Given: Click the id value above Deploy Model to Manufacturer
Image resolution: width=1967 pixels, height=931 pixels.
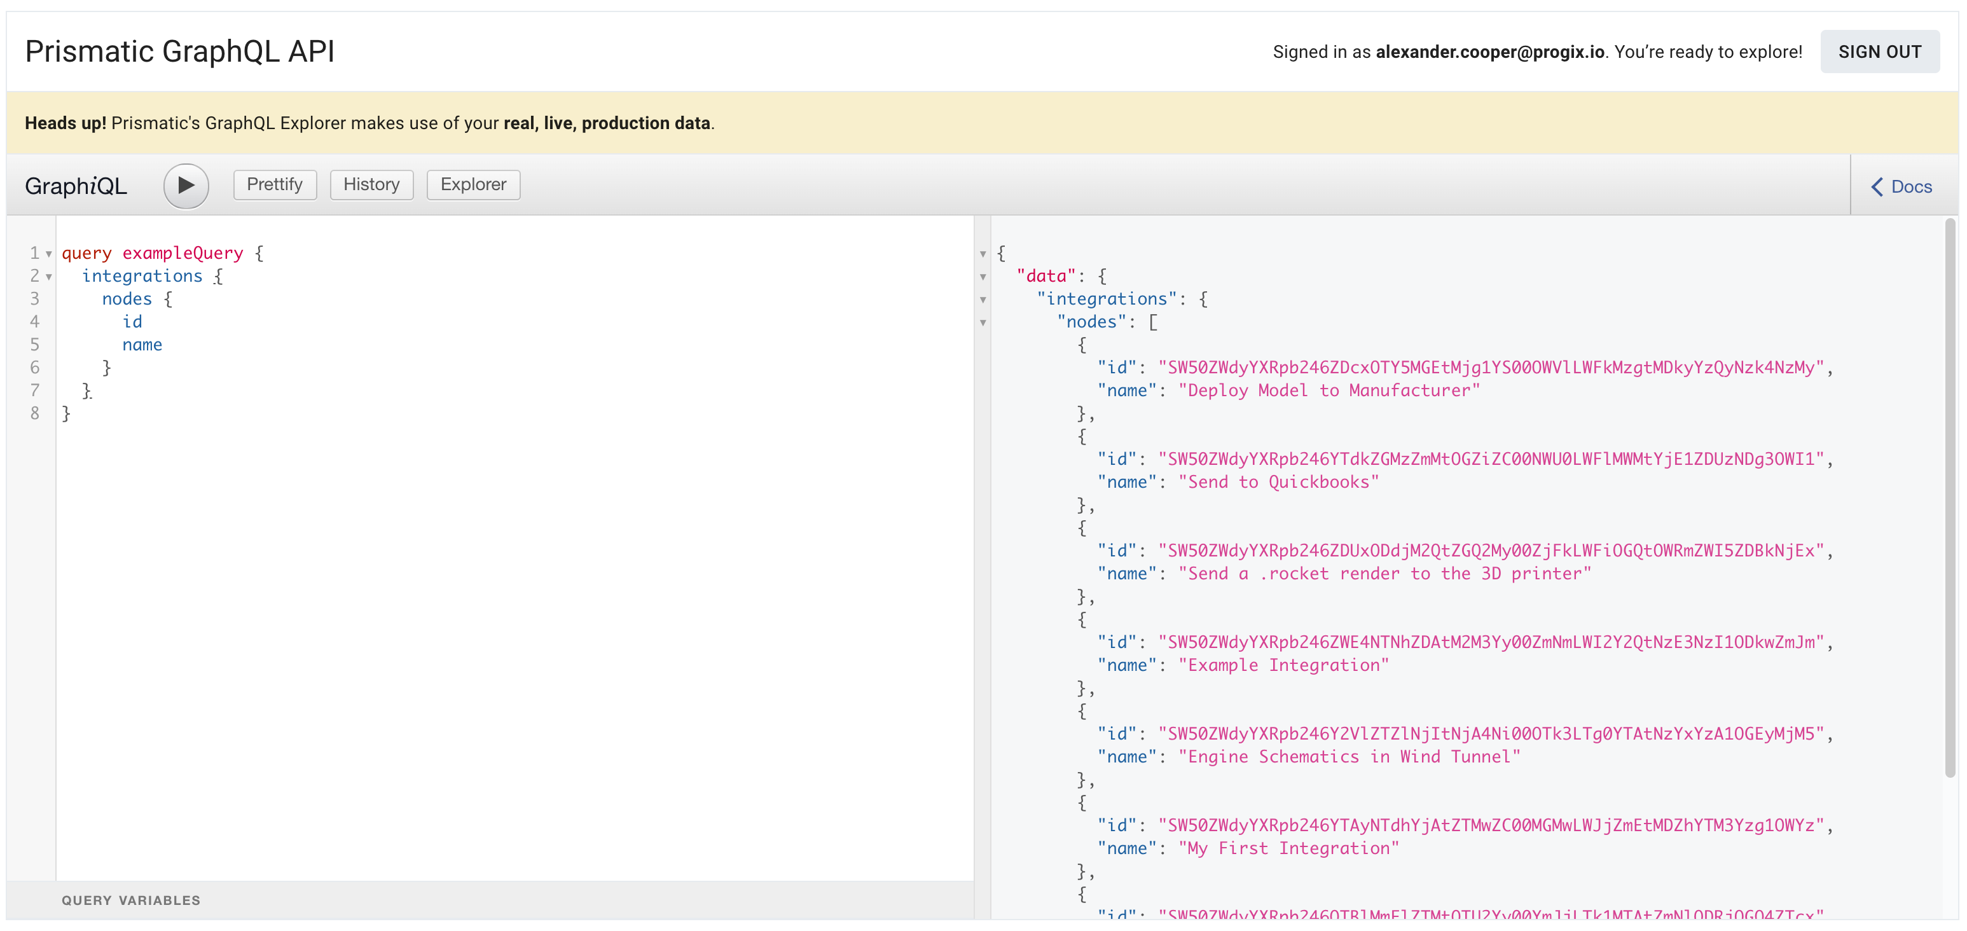Looking at the screenshot, I should [x=1491, y=368].
